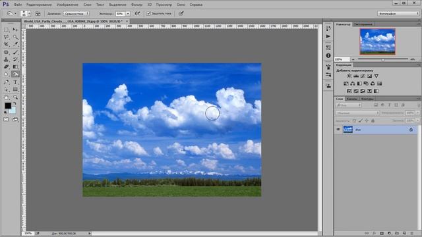Add an Exposure adjustment
The height and width of the screenshot is (237, 422).
(369, 76)
